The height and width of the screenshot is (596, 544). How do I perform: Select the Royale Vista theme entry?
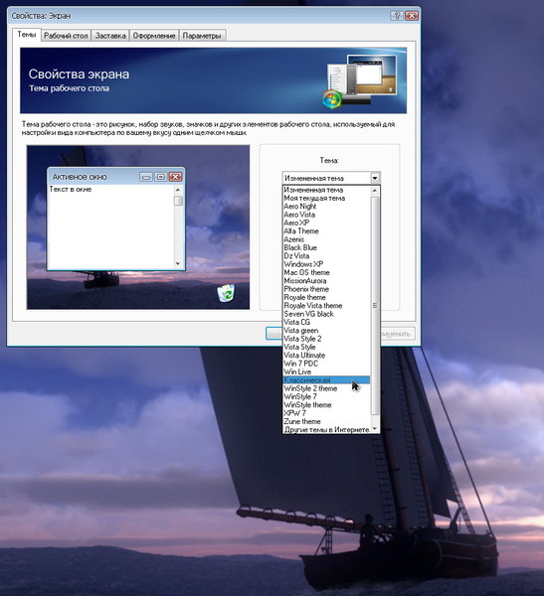[326, 306]
